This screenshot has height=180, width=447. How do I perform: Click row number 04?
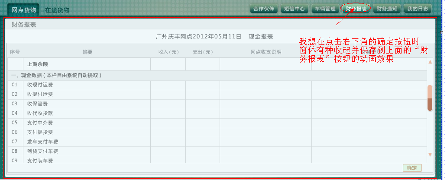click(x=15, y=113)
